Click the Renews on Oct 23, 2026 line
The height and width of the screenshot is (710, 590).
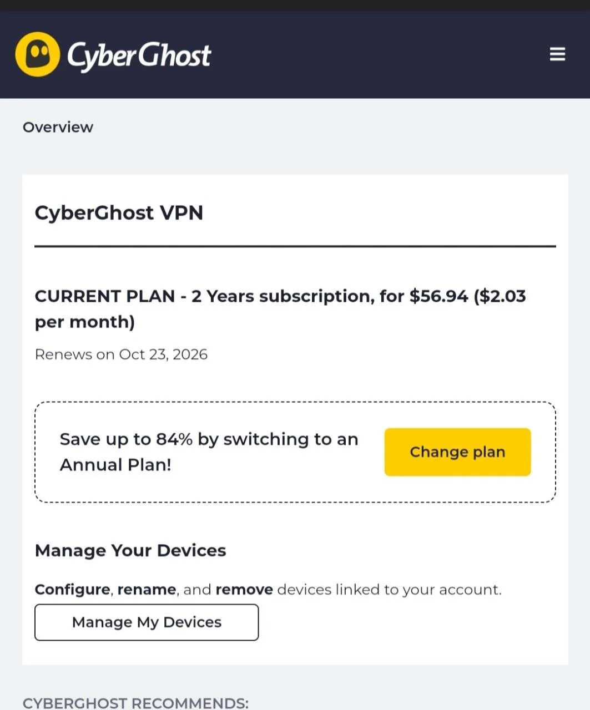(x=121, y=354)
